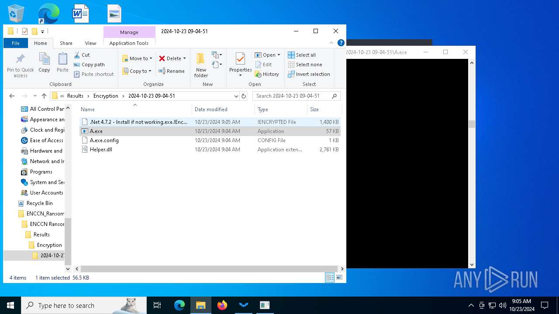
Task: Select the Helper.dll file
Action: 210,150
